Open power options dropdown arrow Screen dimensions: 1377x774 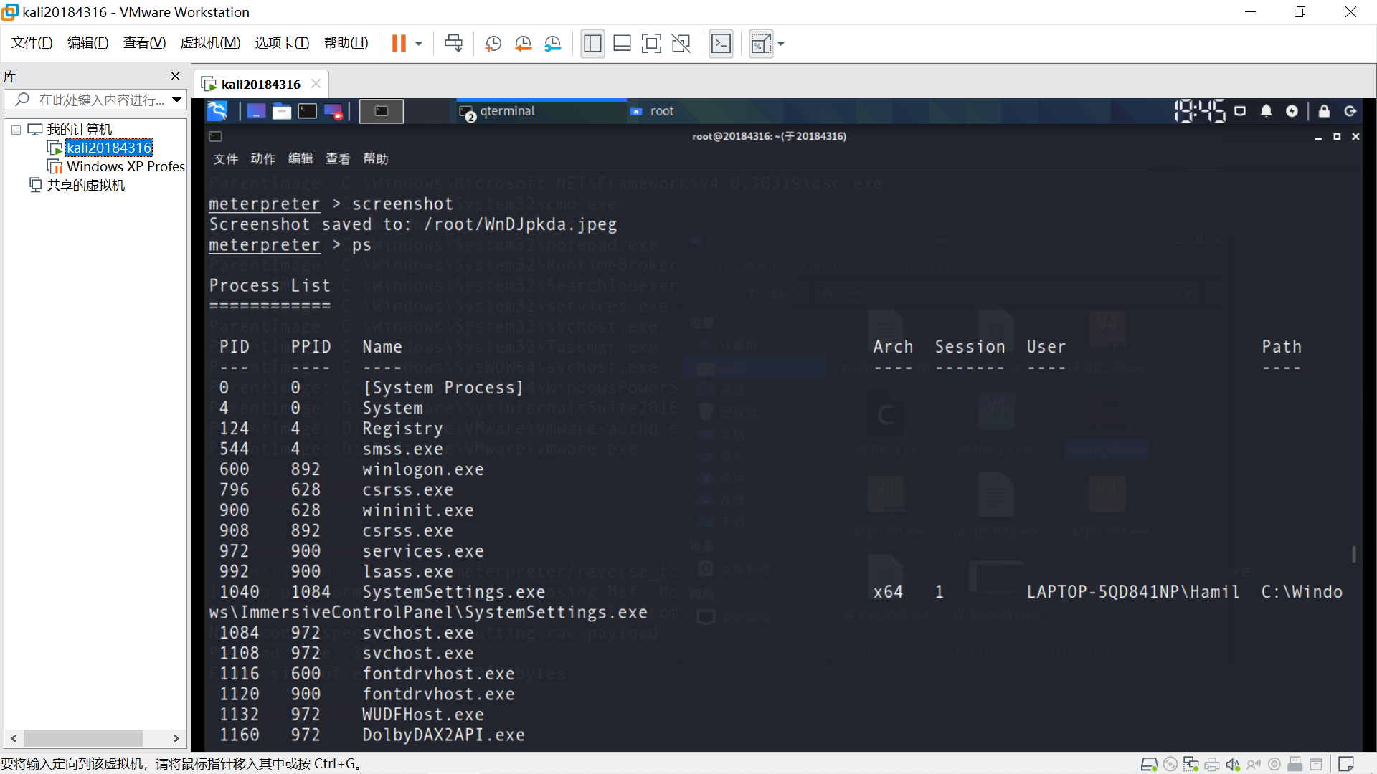click(x=419, y=44)
